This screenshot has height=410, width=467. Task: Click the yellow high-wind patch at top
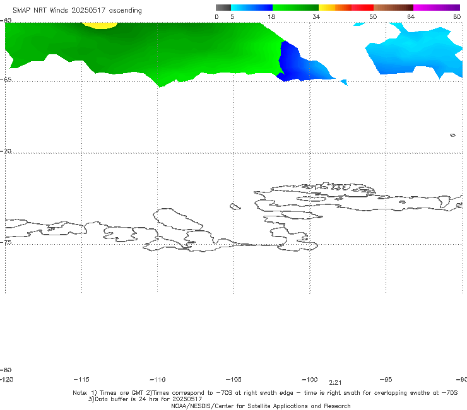click(100, 25)
